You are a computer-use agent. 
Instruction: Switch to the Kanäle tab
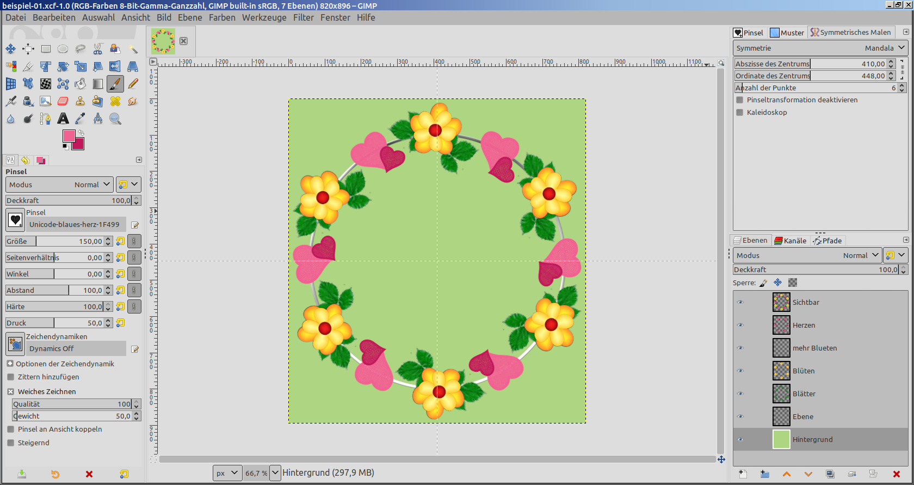click(x=790, y=241)
